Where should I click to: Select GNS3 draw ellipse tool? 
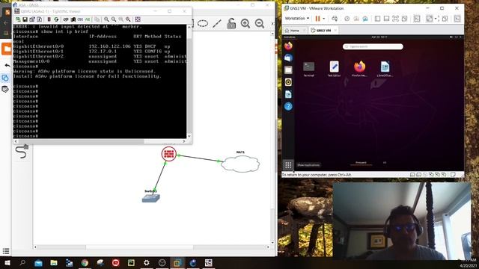point(203,23)
